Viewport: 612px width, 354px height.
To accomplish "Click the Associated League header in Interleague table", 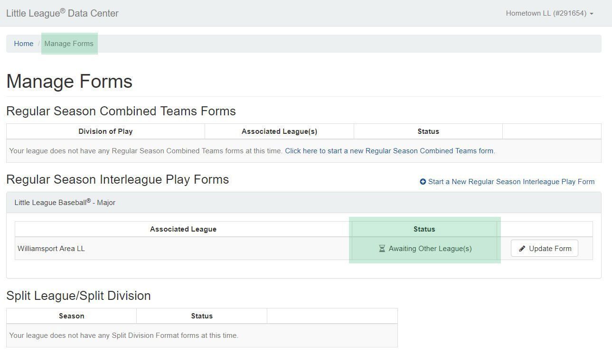I will tap(183, 229).
